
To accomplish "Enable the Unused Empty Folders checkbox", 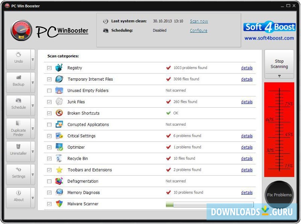I will point(49,90).
